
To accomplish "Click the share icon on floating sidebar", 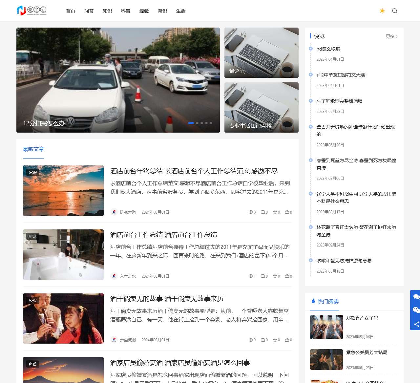I will click(417, 324).
